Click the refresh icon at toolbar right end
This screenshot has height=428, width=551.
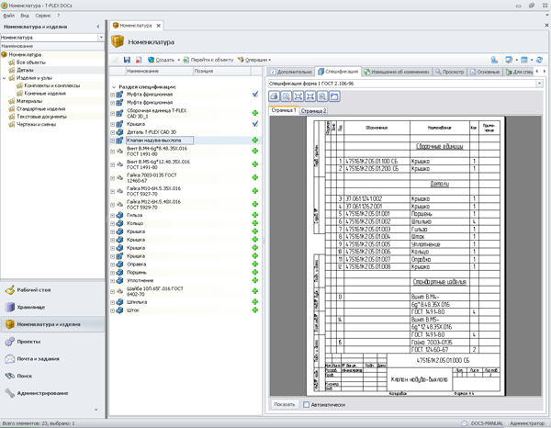point(539,60)
